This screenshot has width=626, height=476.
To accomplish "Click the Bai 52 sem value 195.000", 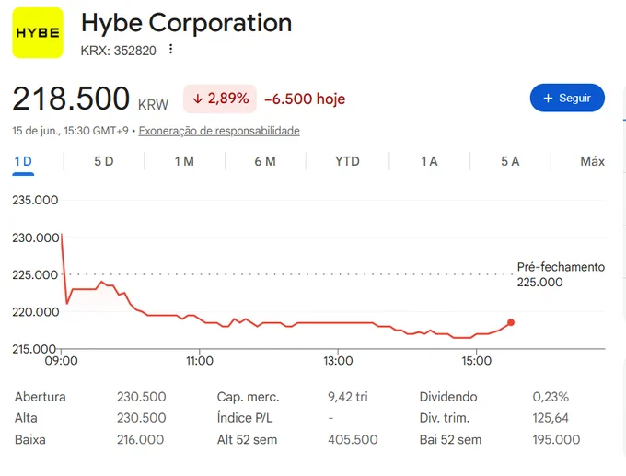I will [x=556, y=440].
